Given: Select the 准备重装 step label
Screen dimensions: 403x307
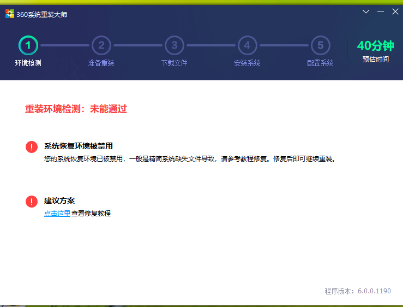Looking at the screenshot, I should pyautogui.click(x=101, y=63).
